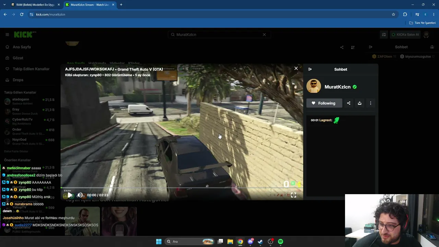View site information for kick.com
This screenshot has width=439, height=247.
click(32, 14)
